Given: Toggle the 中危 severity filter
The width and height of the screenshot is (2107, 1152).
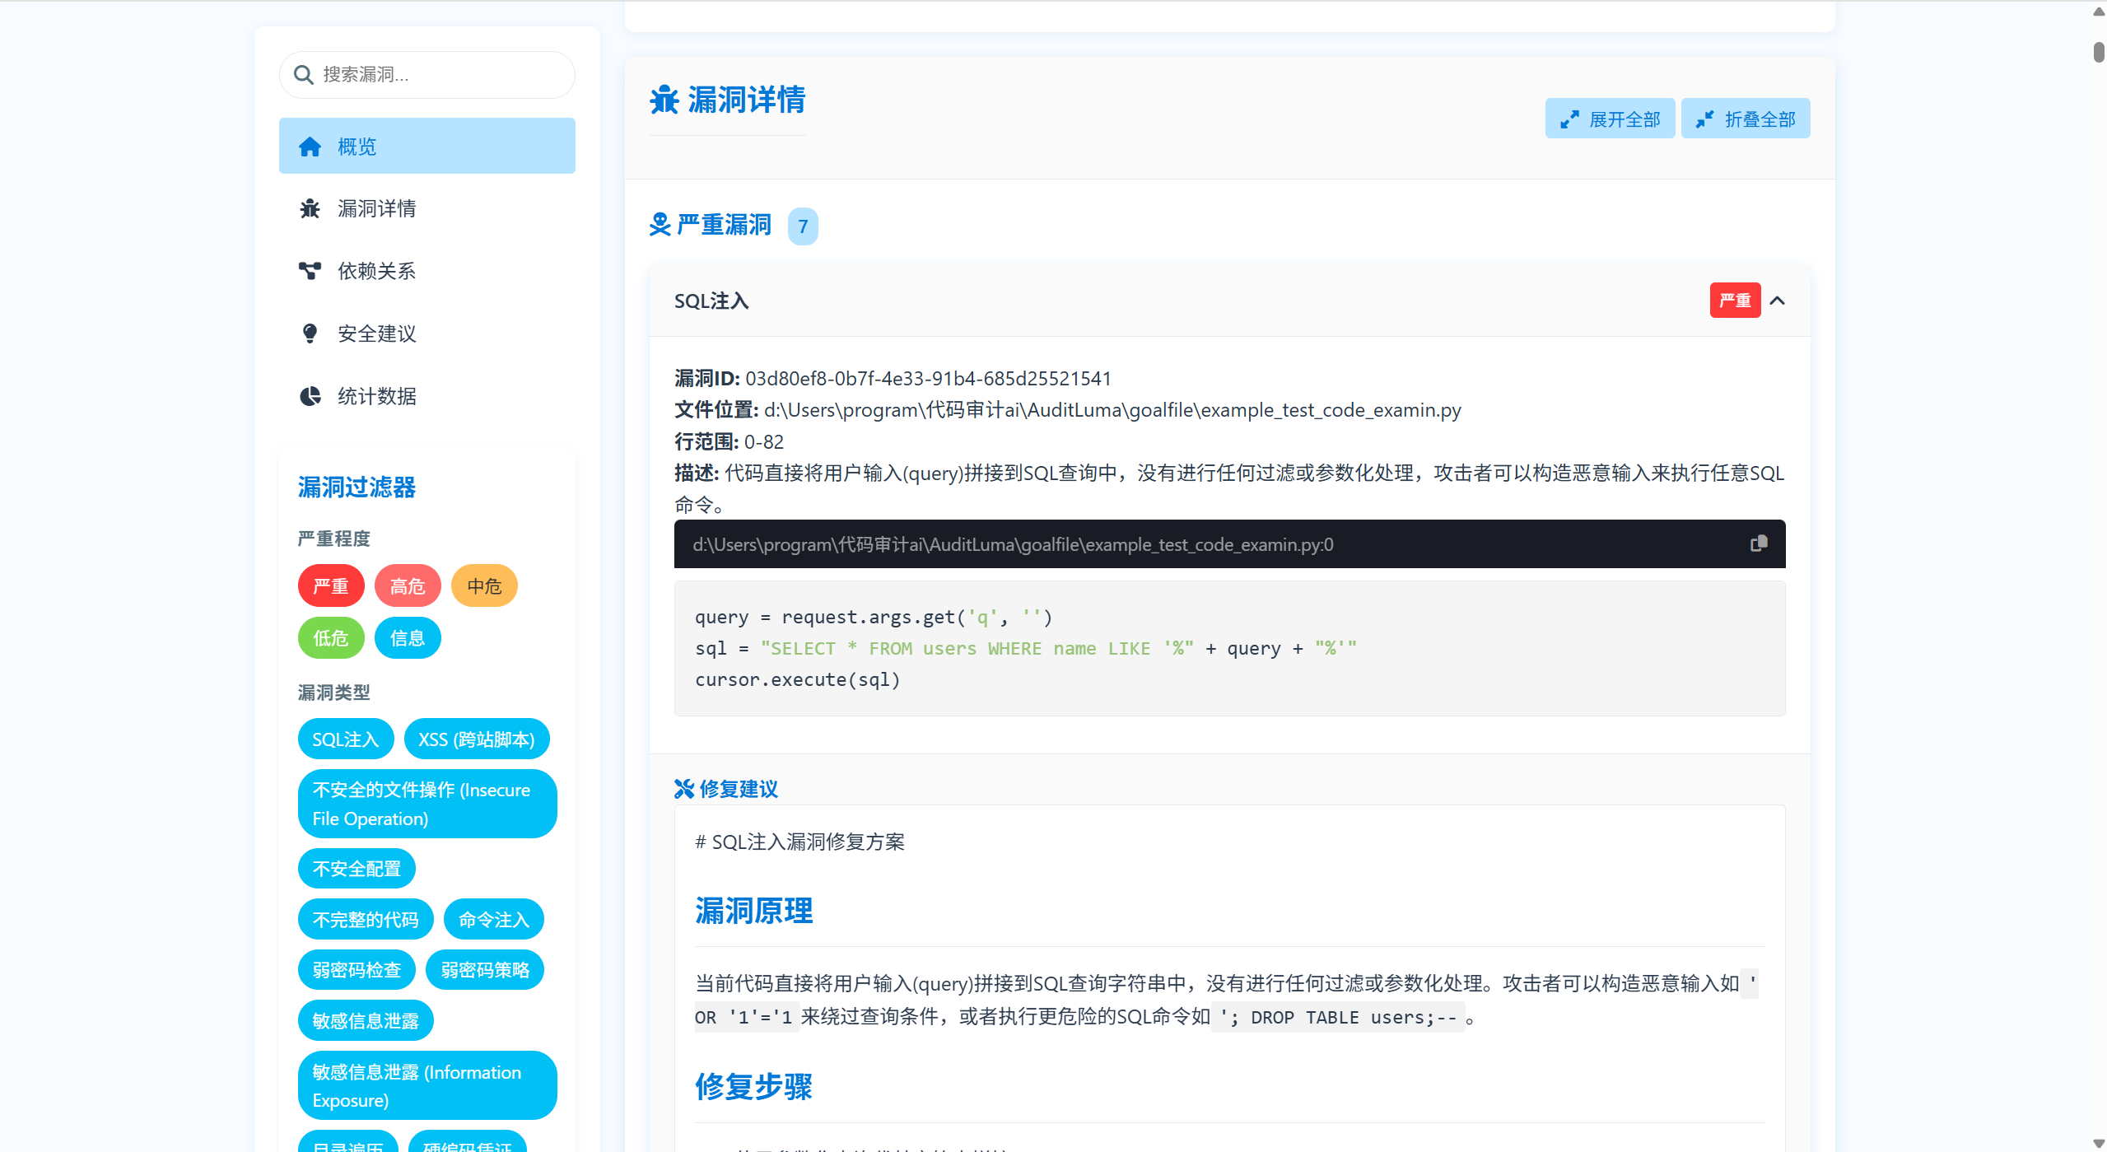Looking at the screenshot, I should click(x=484, y=586).
